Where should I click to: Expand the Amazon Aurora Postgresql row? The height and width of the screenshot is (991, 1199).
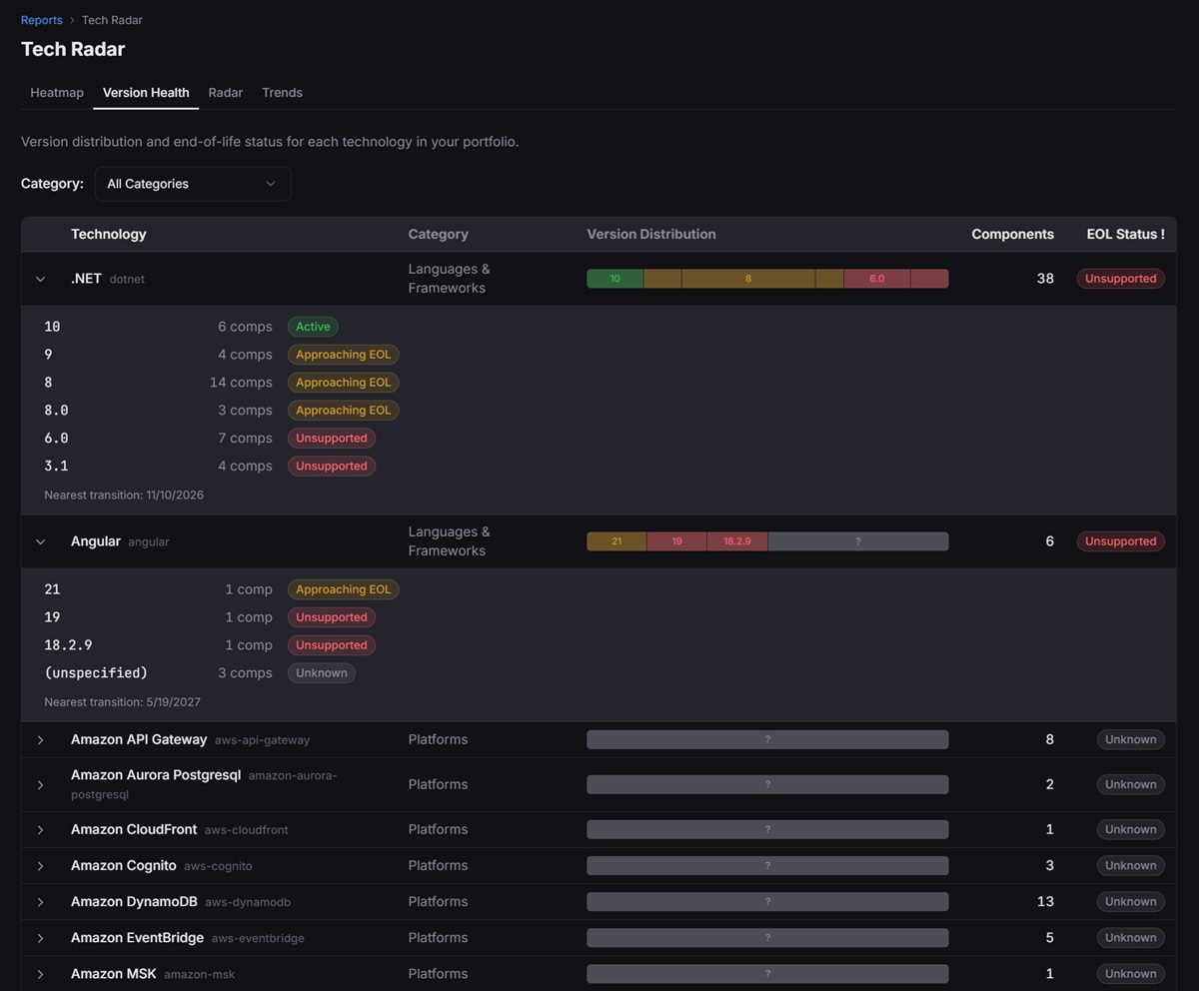40,785
